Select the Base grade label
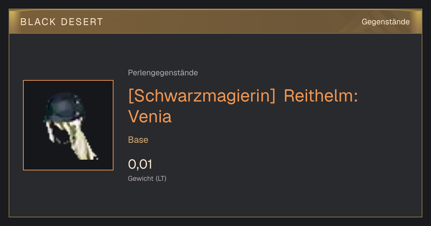This screenshot has height=226, width=431. pyautogui.click(x=138, y=140)
